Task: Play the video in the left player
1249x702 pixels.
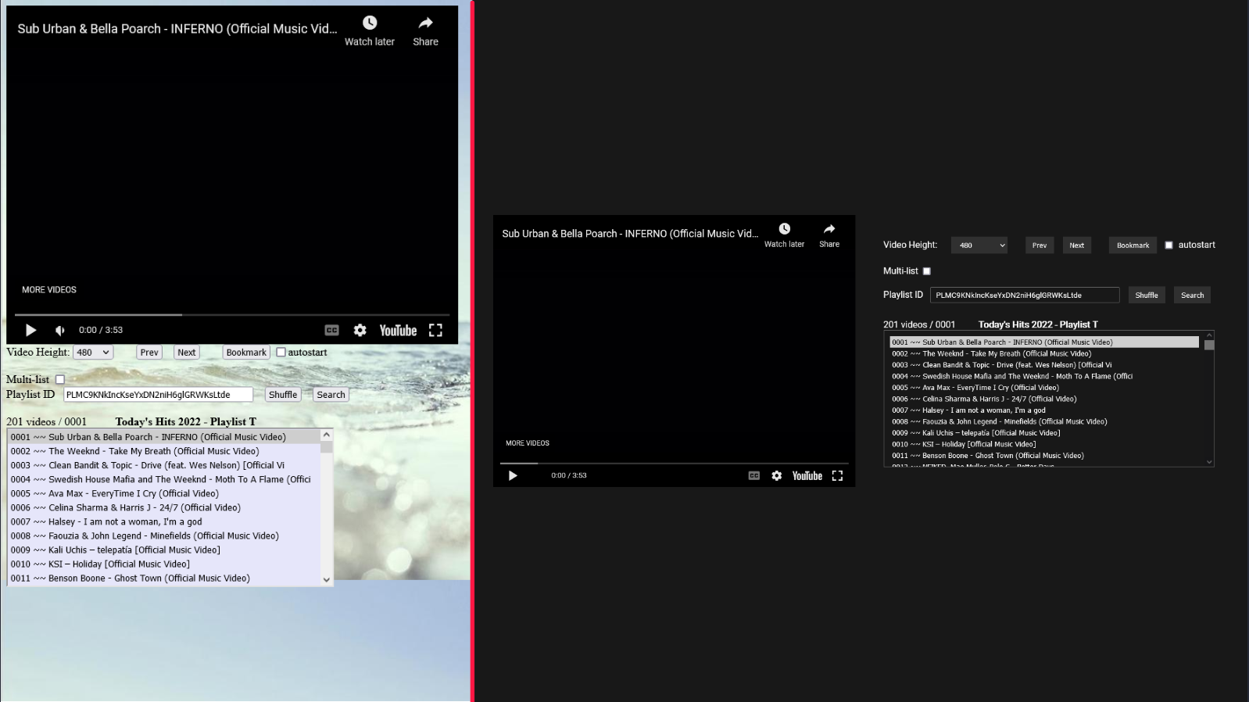Action: point(31,330)
